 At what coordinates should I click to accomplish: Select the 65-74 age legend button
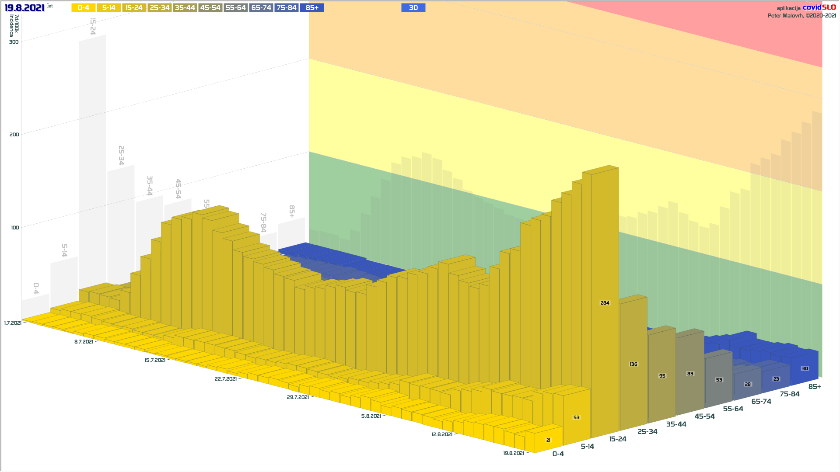261,8
